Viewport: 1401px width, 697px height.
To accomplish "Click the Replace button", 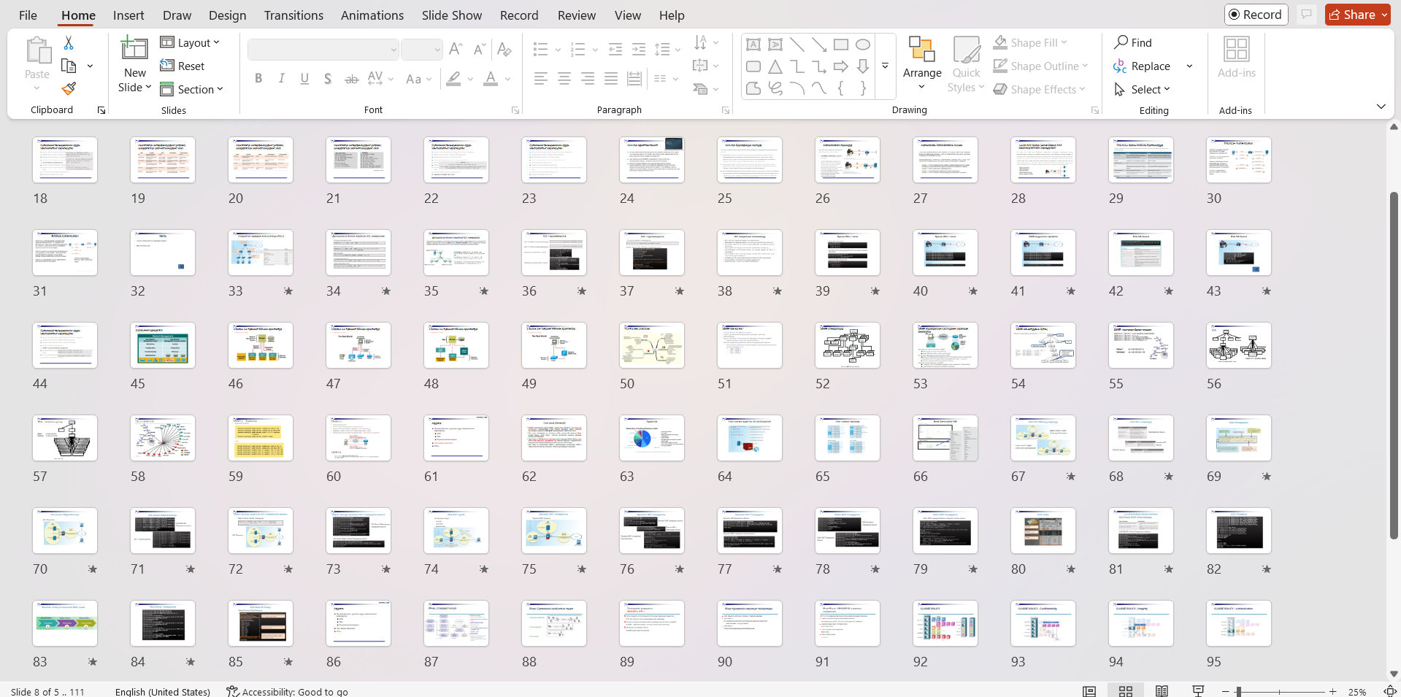I will (x=1142, y=66).
